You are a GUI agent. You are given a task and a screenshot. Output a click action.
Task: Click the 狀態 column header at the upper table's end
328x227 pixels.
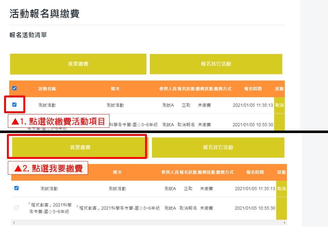[x=279, y=89]
